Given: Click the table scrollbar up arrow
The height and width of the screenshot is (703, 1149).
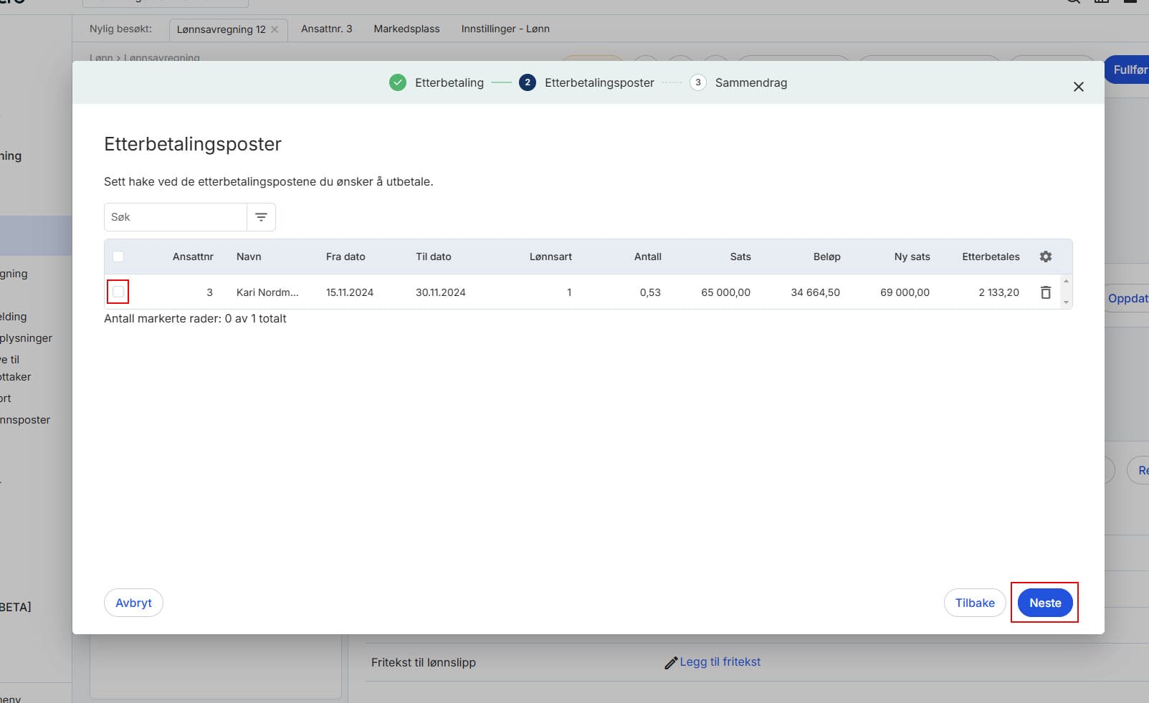Looking at the screenshot, I should pyautogui.click(x=1066, y=281).
